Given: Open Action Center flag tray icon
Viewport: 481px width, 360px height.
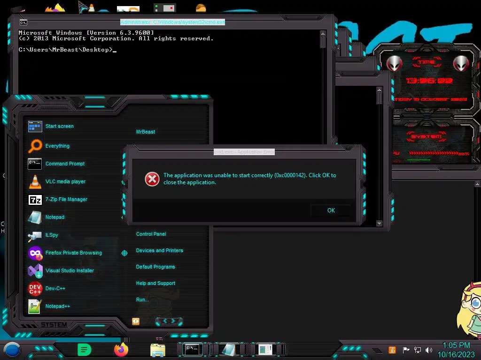Looking at the screenshot, I should pos(405,350).
